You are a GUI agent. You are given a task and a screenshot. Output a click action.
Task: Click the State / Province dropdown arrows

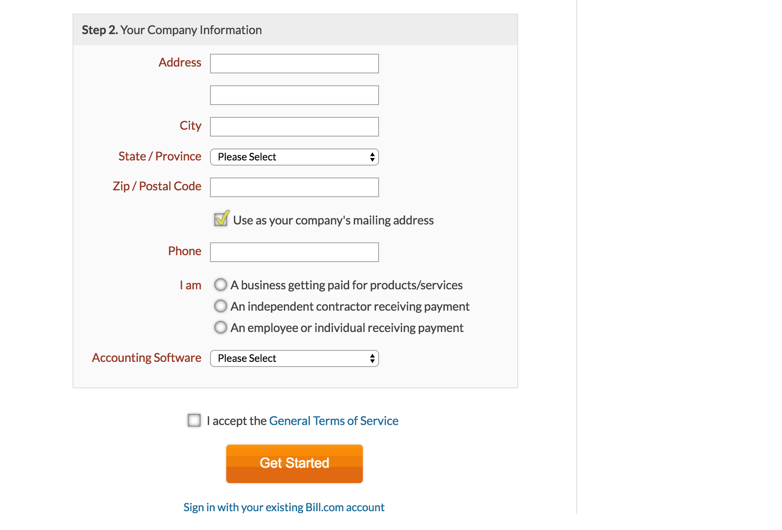click(372, 157)
